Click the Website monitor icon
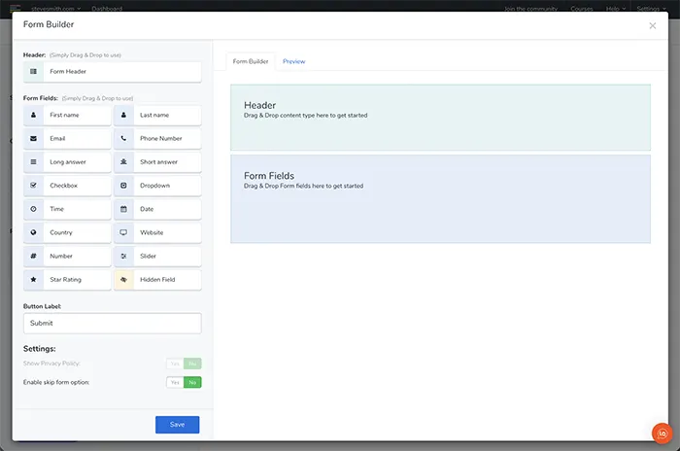Image resolution: width=680 pixels, height=451 pixels. pyautogui.click(x=123, y=232)
